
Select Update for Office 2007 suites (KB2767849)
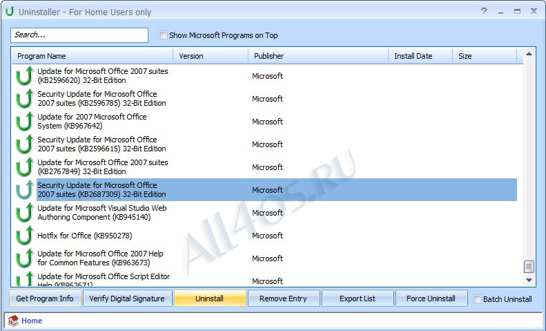coord(103,167)
